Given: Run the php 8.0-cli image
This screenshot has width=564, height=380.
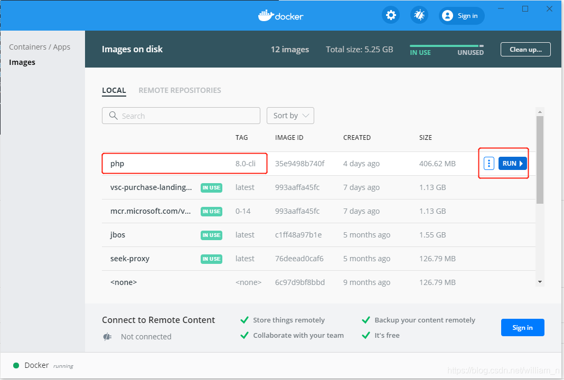Looking at the screenshot, I should tap(513, 164).
